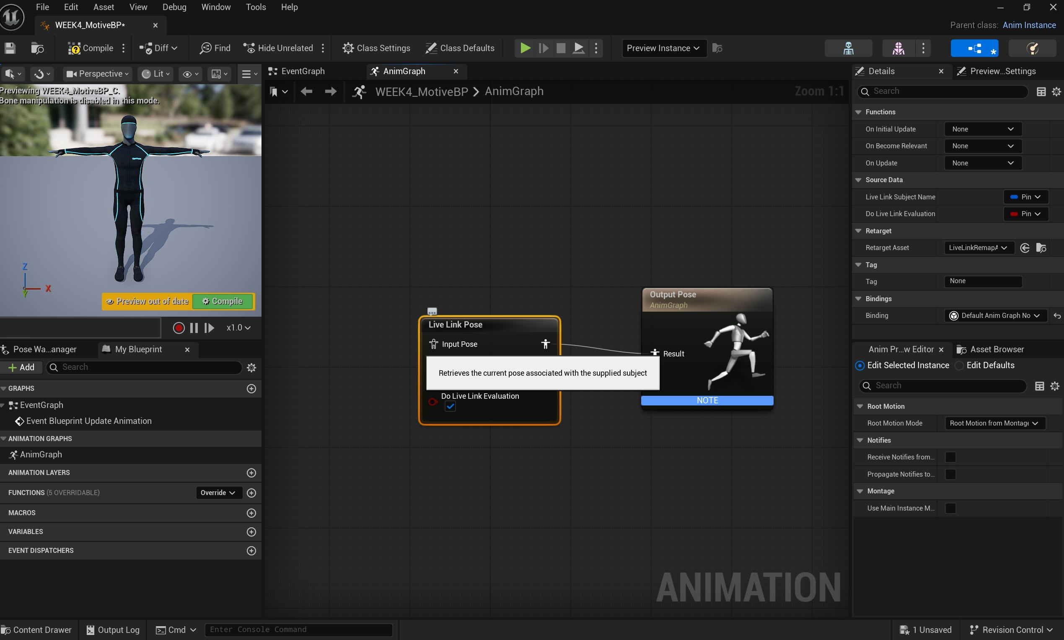Switch to the EventGraph tab
The width and height of the screenshot is (1064, 640).
tap(302, 71)
